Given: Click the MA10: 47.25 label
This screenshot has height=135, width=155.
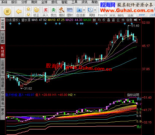Looking at the screenshot, I should (x=56, y=20).
